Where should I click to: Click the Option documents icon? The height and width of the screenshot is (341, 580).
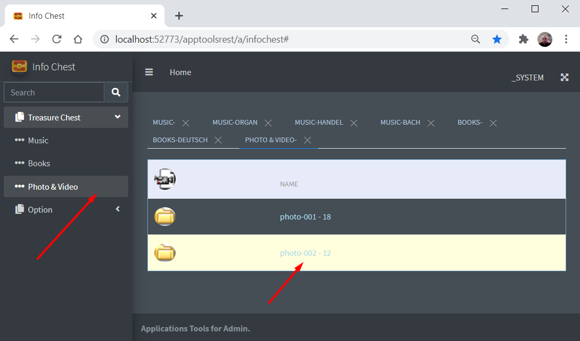pyautogui.click(x=19, y=209)
